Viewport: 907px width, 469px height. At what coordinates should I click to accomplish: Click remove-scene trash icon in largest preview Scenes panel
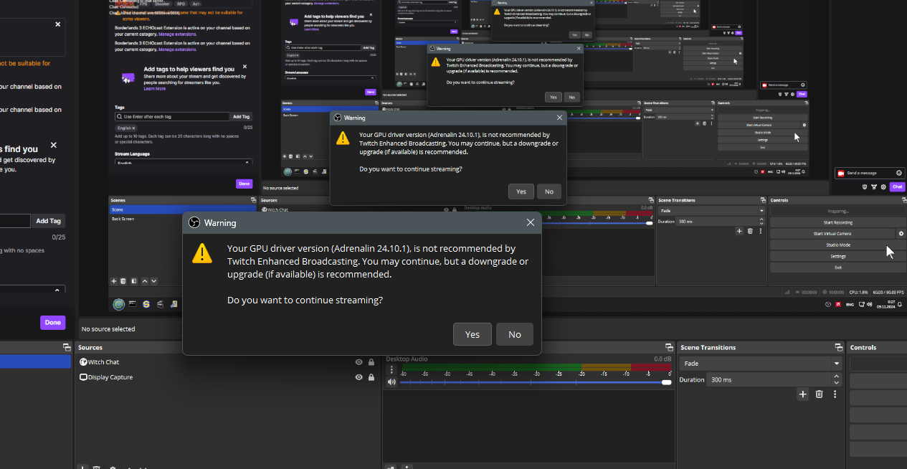point(123,281)
